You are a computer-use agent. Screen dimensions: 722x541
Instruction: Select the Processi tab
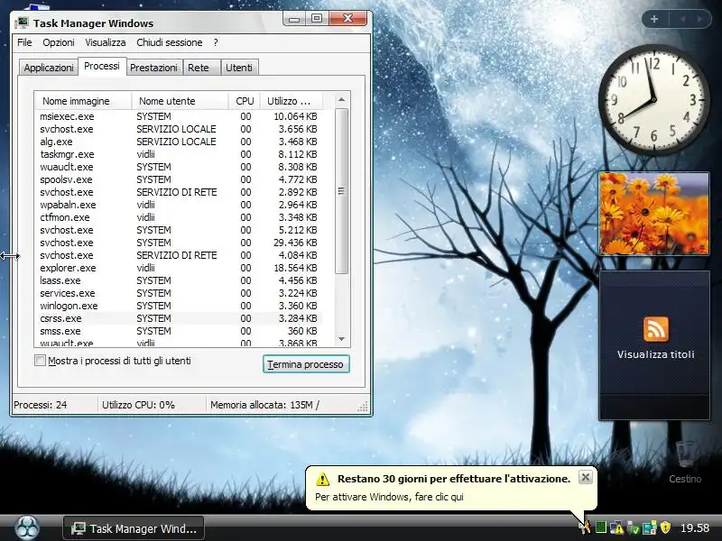coord(102,66)
